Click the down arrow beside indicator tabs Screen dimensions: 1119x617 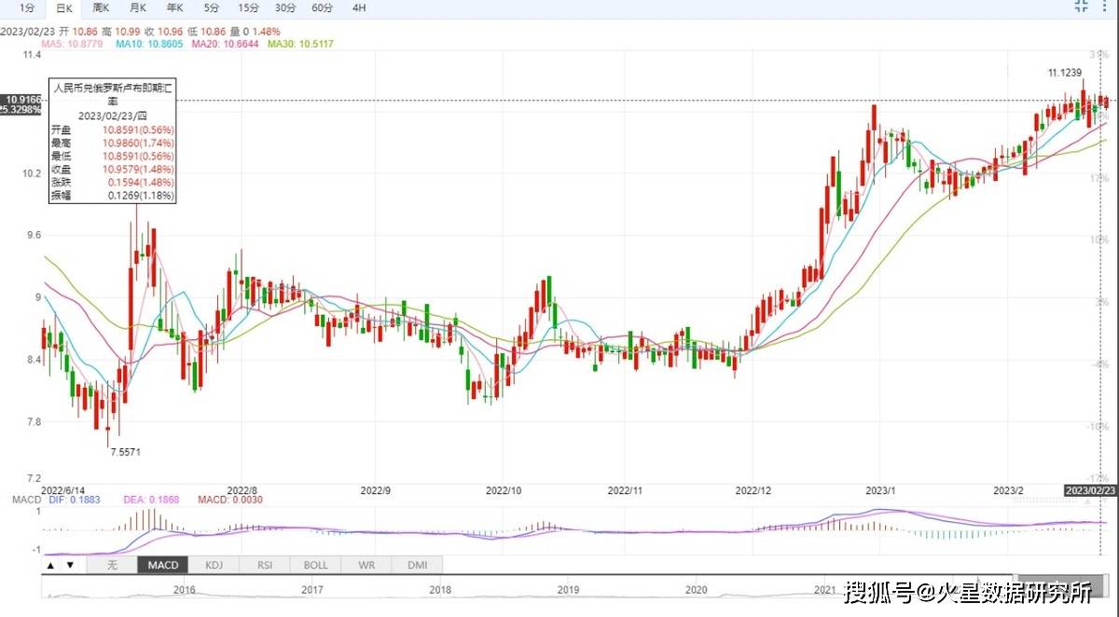click(70, 565)
